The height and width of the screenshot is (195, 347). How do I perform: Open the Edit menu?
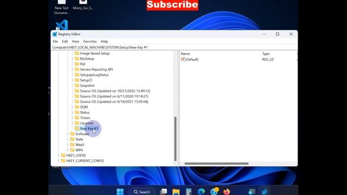pos(65,41)
